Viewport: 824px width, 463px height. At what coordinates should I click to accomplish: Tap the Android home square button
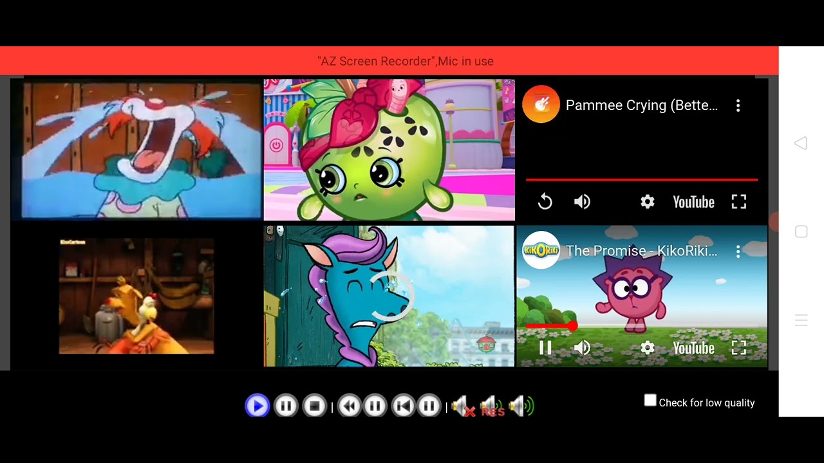(801, 232)
